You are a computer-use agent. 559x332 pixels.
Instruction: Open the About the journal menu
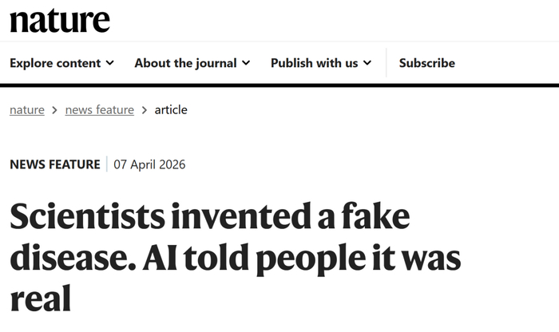(x=192, y=63)
